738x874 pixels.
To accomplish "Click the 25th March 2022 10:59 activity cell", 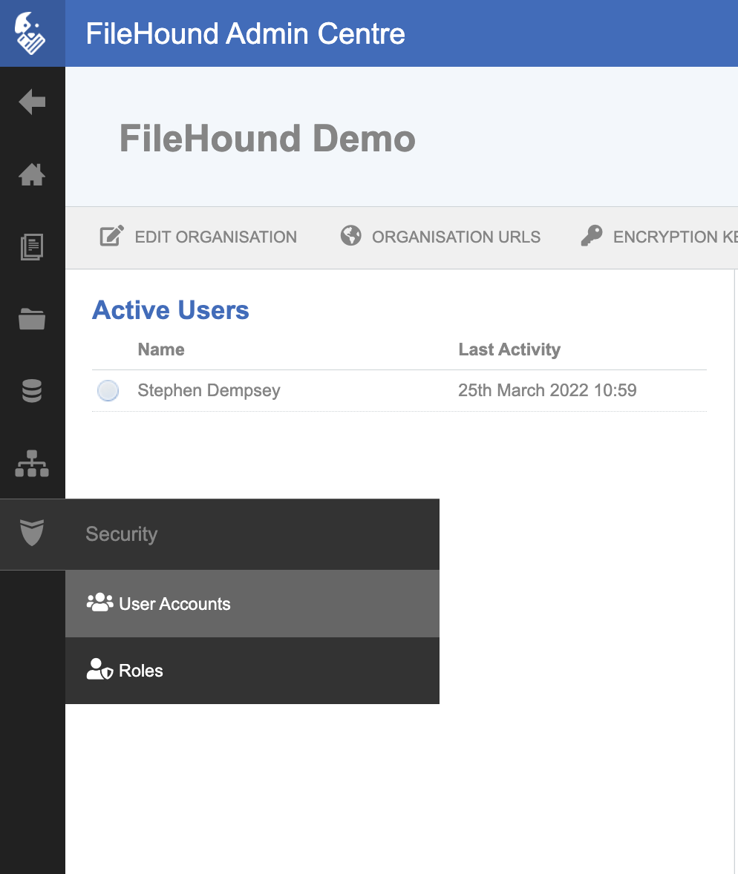I will point(547,390).
